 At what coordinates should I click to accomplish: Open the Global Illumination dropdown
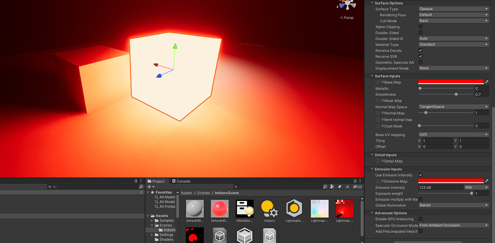point(453,205)
